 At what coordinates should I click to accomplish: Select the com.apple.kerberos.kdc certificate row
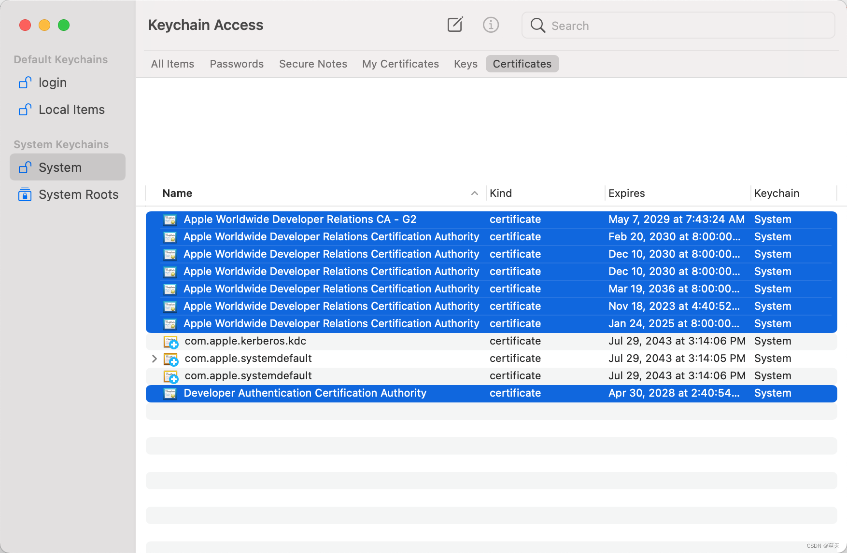(491, 341)
